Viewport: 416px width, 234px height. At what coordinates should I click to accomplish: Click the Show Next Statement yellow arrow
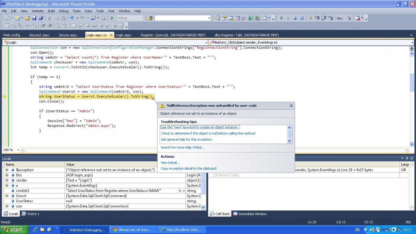(310, 18)
